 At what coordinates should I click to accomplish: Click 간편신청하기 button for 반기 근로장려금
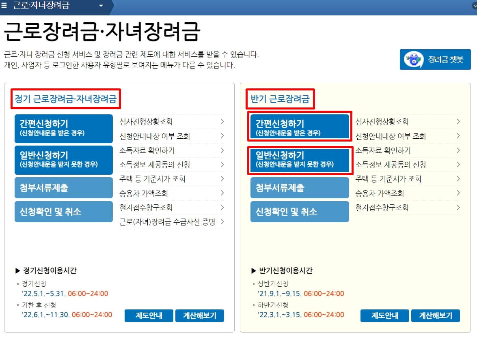coord(300,127)
